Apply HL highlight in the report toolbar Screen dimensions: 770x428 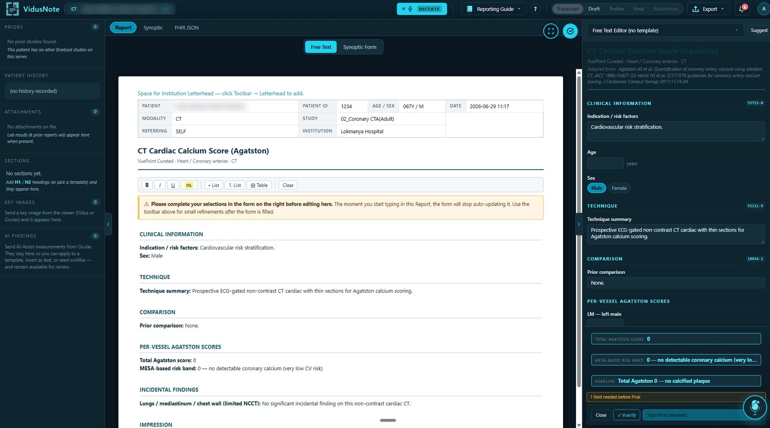189,185
